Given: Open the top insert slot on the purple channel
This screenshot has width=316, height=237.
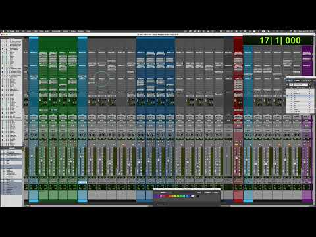Looking at the screenshot, I should tap(307, 54).
